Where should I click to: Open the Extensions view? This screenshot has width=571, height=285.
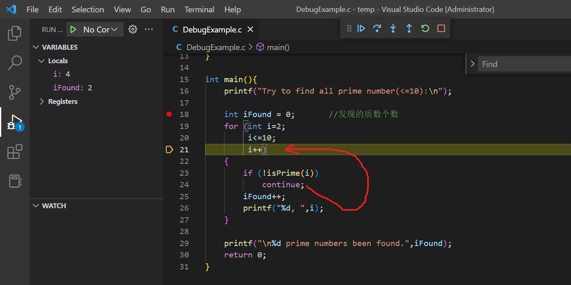point(15,152)
